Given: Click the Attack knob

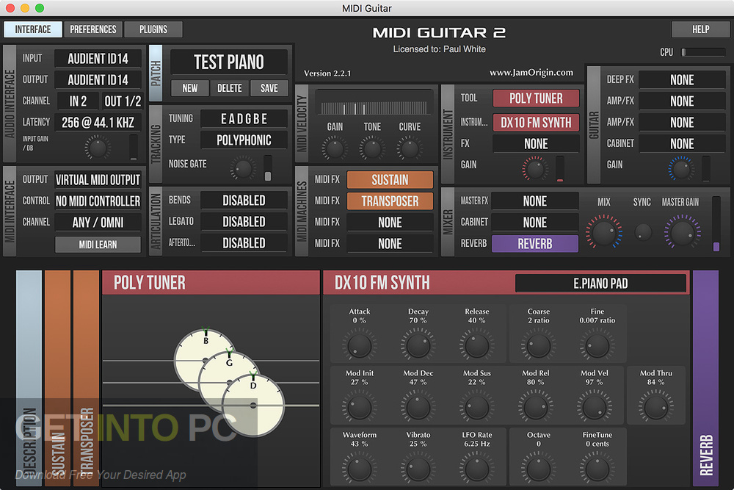Looking at the screenshot, I should (360, 346).
